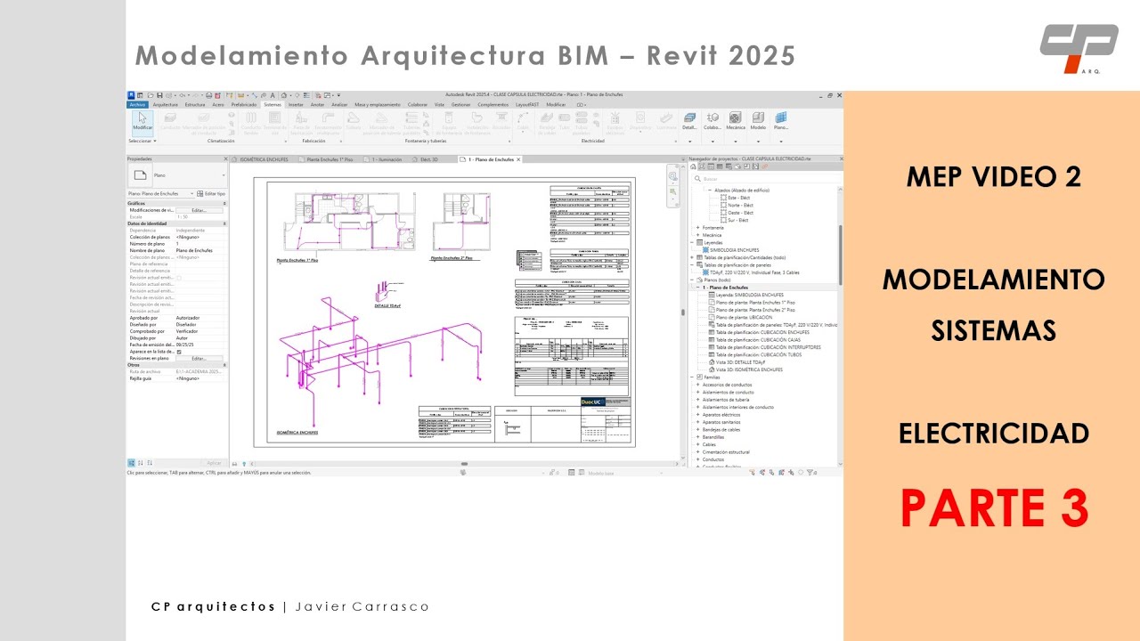The height and width of the screenshot is (641, 1140).
Task: Toggle 'Aparece en la lista de planos' checkbox
Action: pyautogui.click(x=179, y=352)
